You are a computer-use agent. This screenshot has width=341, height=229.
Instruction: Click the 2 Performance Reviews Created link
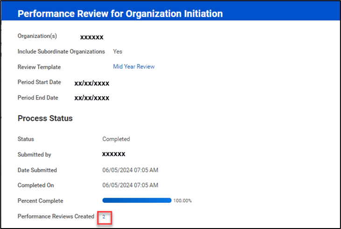(104, 217)
